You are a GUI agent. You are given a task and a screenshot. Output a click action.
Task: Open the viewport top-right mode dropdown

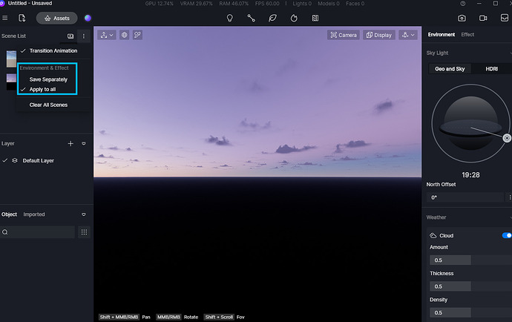point(408,35)
